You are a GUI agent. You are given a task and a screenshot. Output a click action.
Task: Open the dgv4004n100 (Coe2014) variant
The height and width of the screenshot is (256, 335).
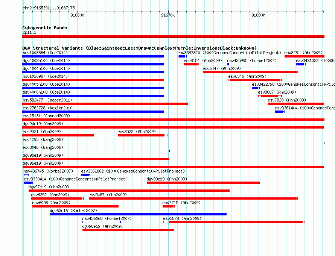click(46, 68)
